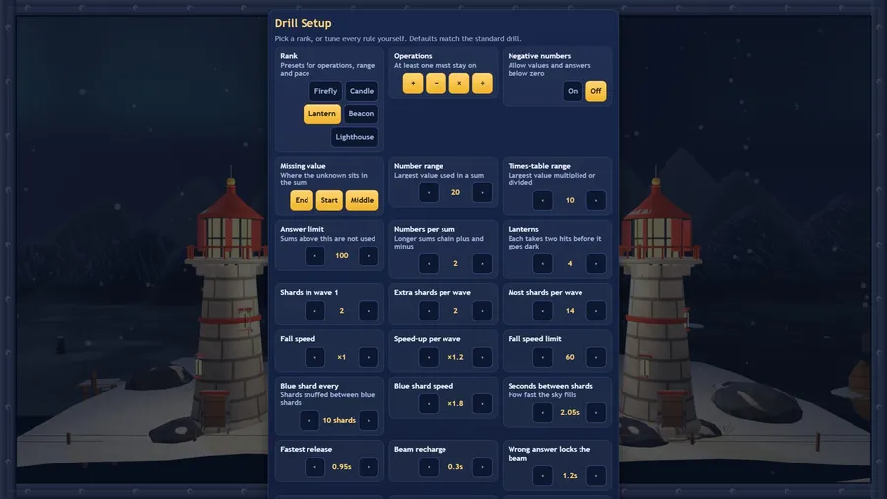Toggle missing value Start position
887x499 pixels.
329,200
